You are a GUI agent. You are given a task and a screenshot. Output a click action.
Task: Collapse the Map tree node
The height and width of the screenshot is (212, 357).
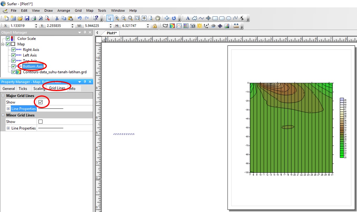point(3,44)
